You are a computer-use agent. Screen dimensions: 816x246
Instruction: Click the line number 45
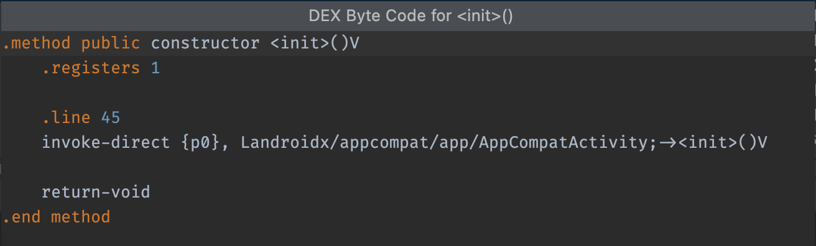(x=111, y=118)
